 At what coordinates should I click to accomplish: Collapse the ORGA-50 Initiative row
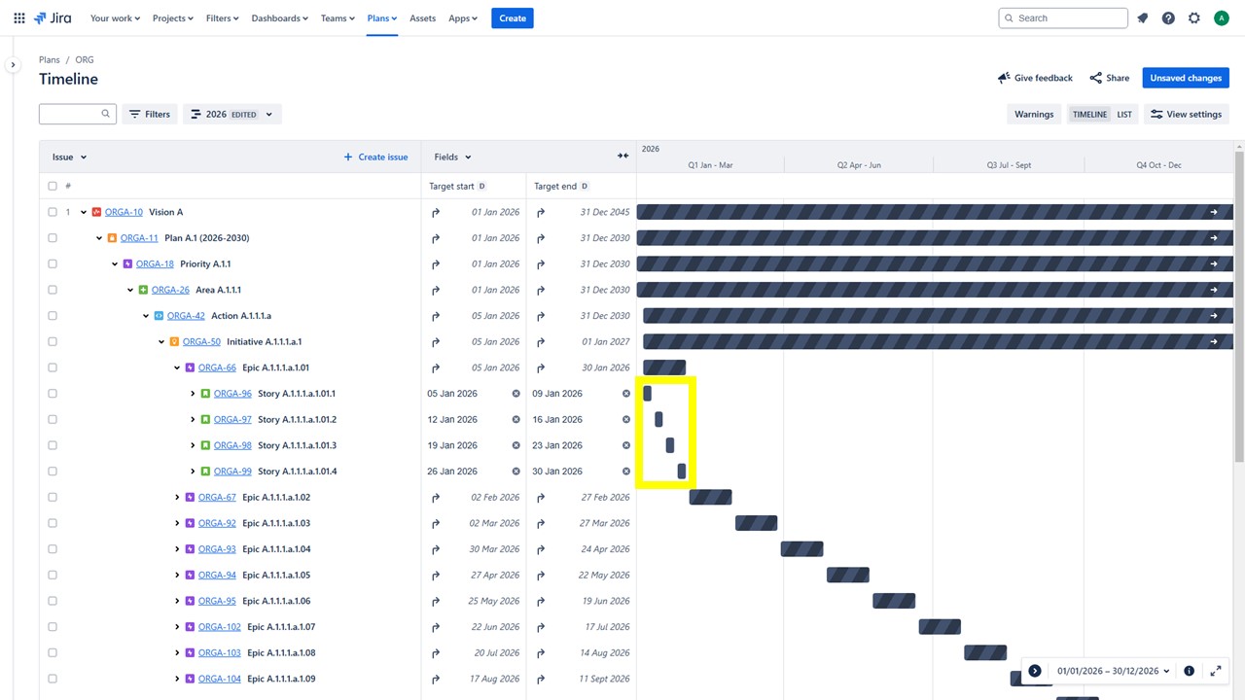pos(161,342)
